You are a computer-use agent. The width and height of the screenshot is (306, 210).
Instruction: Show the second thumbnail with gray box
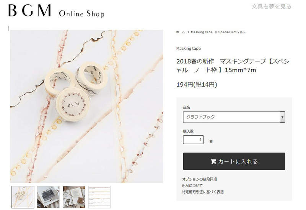click(x=48, y=197)
